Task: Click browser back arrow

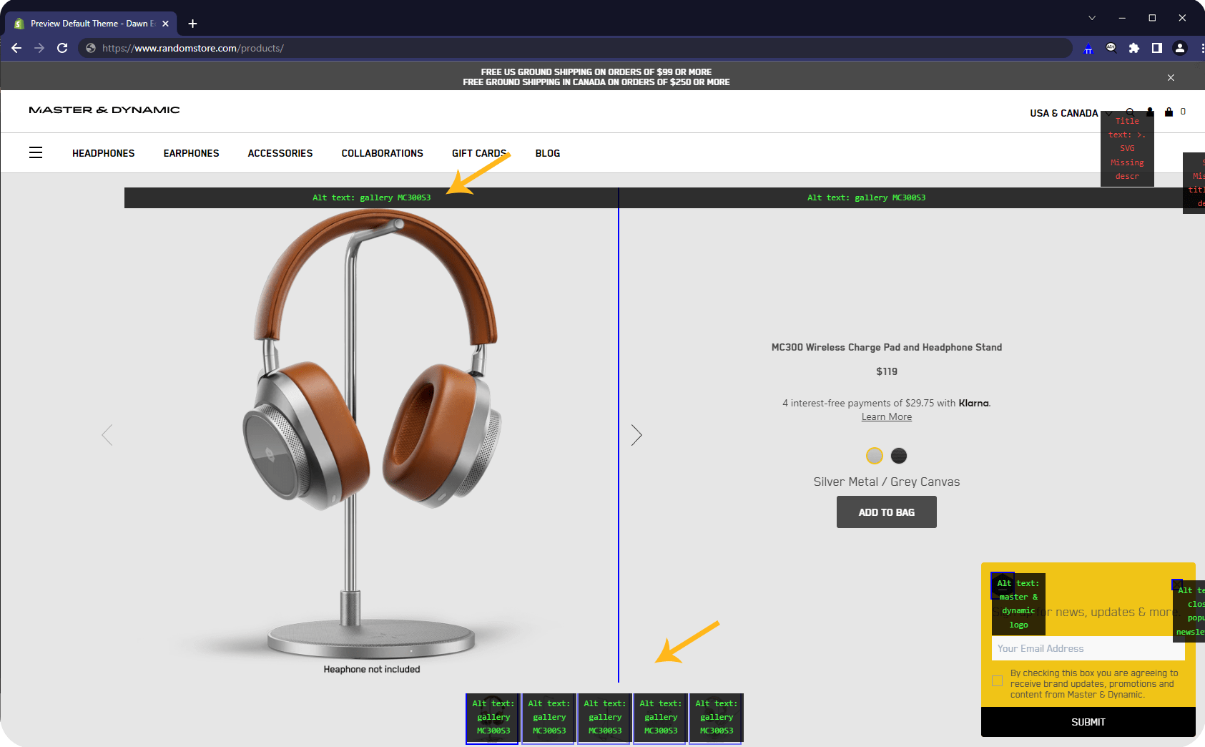Action: coord(16,48)
